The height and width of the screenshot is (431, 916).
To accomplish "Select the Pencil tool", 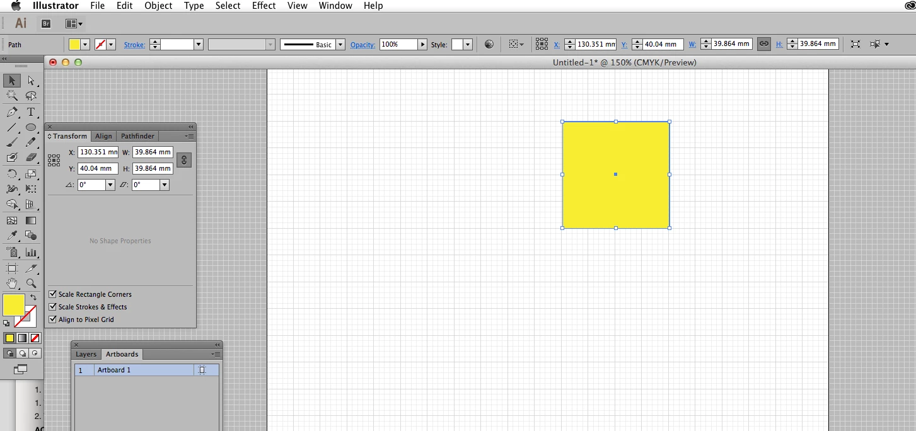I will tap(31, 142).
